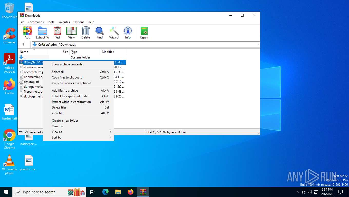Expand the address path dropdown
Viewport: 349px width, 197px height.
click(x=257, y=44)
